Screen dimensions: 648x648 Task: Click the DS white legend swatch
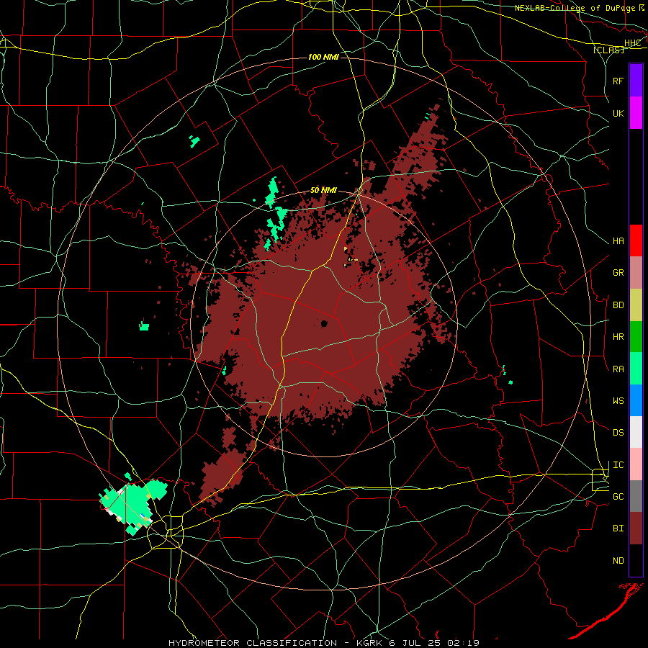point(636,432)
